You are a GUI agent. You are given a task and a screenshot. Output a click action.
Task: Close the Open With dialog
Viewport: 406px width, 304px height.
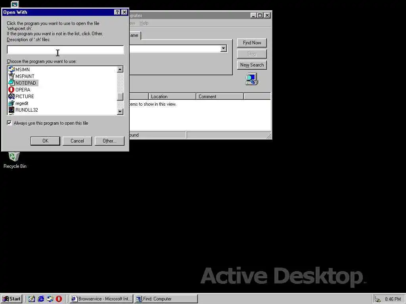124,12
